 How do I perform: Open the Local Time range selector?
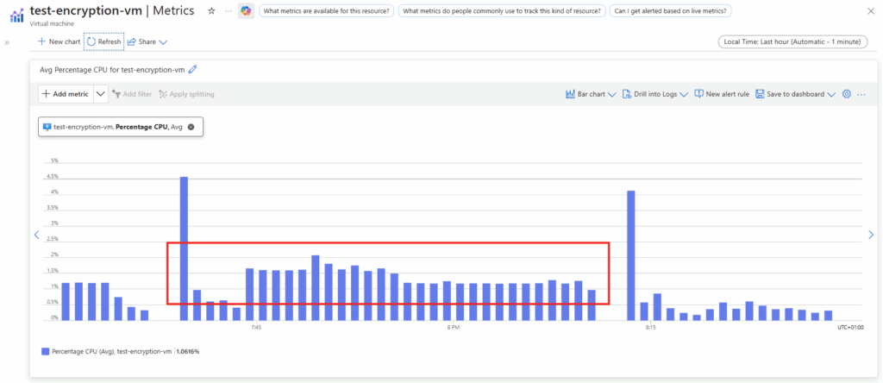point(792,41)
